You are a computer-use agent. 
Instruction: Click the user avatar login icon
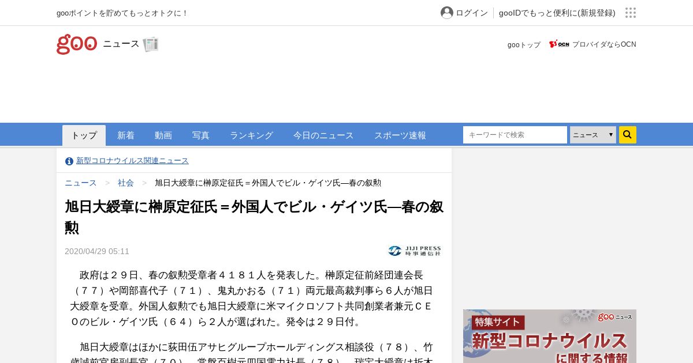(x=447, y=13)
